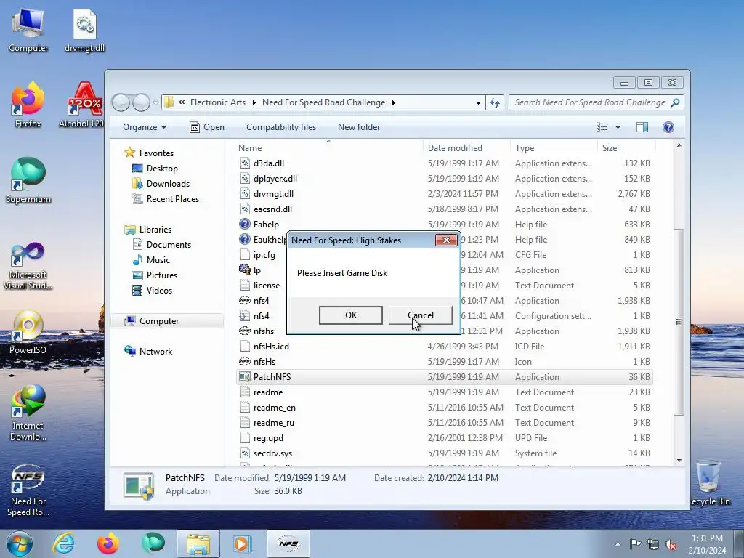Open the view options dropdown arrow
This screenshot has height=558, width=744.
[x=618, y=126]
